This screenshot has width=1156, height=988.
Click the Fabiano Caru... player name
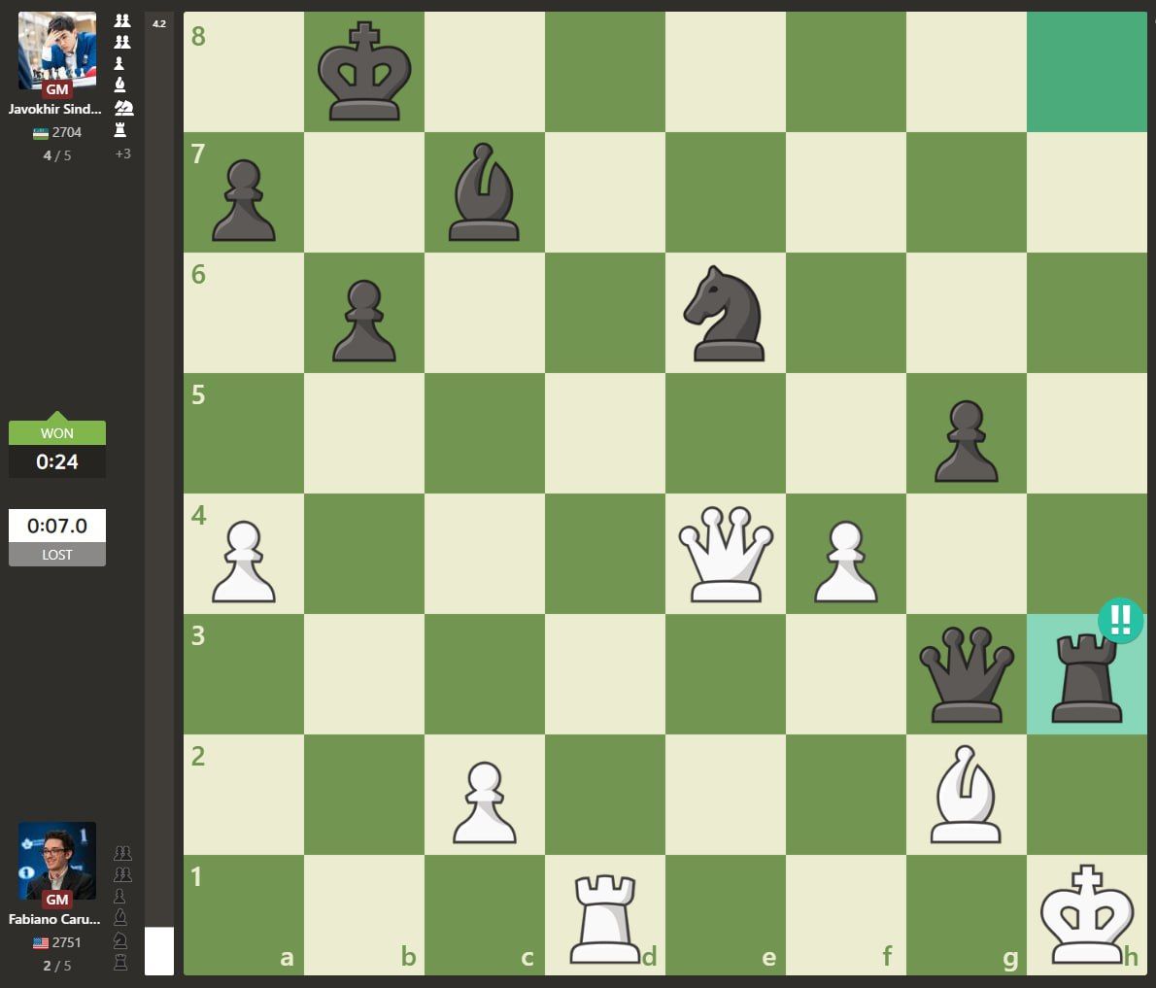pos(55,919)
